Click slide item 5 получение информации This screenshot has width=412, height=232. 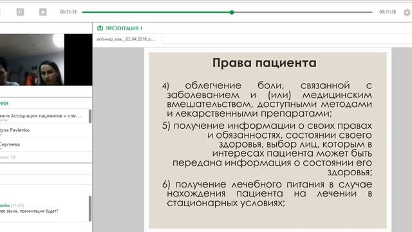click(267, 149)
